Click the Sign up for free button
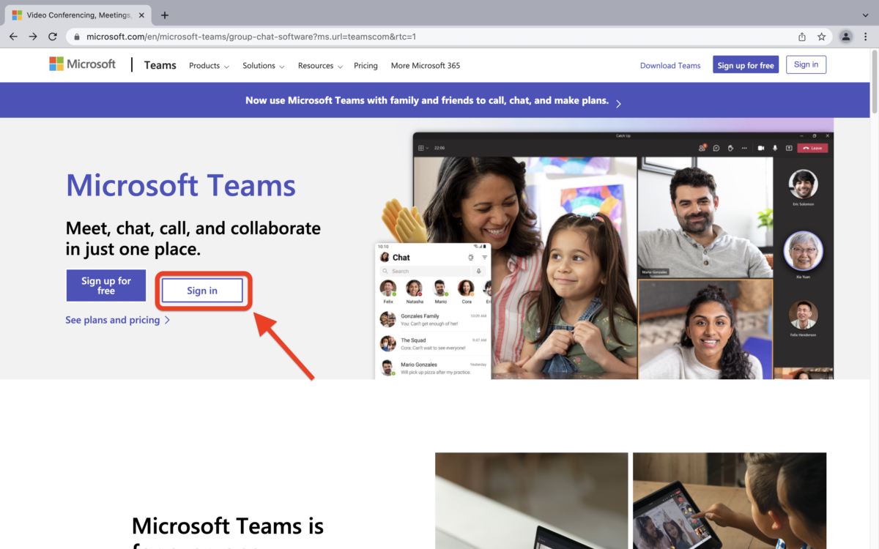Screen dimensions: 879x549 105,285
